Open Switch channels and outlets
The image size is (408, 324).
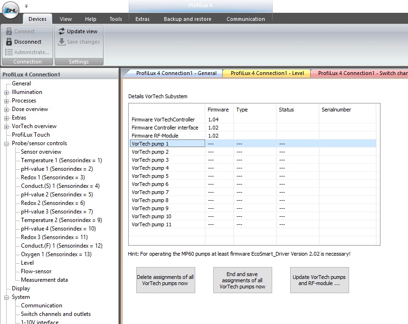click(x=56, y=314)
